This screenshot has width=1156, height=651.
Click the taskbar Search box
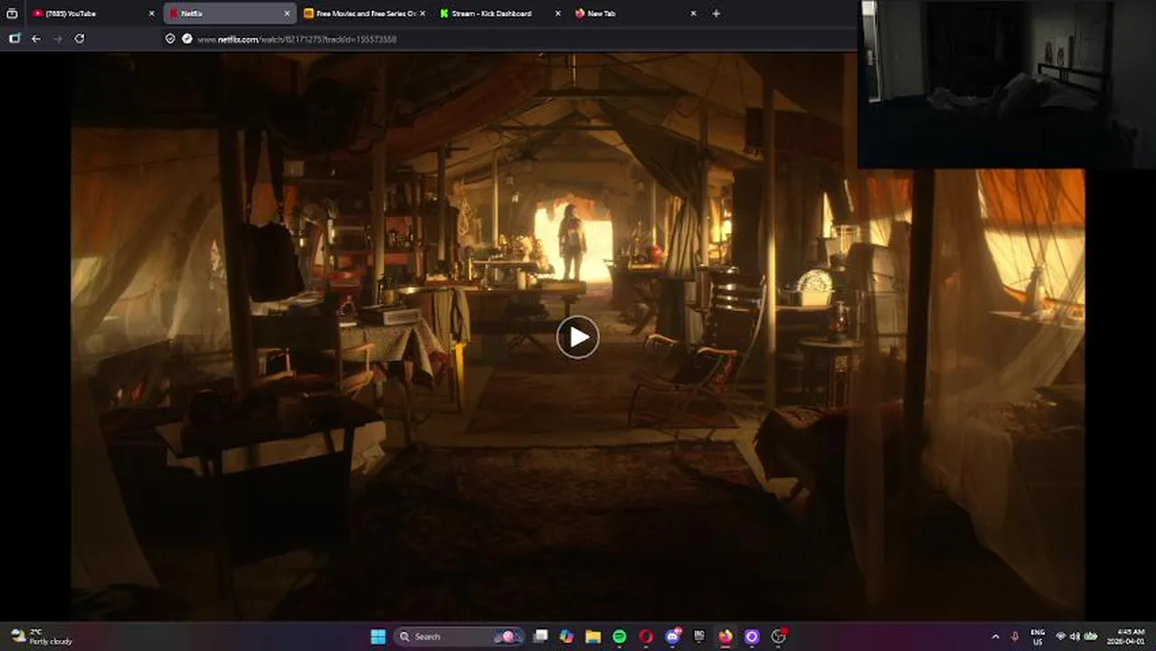pos(460,637)
